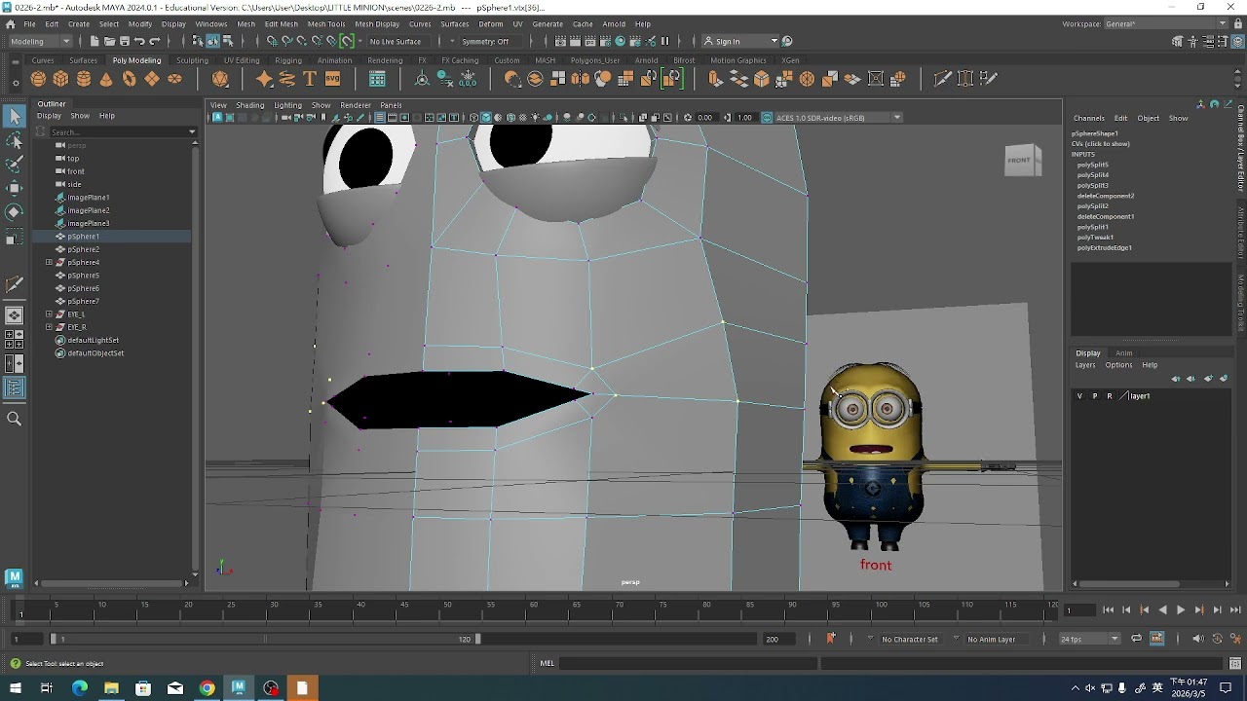Create a polygon sphere from the shelf

pyautogui.click(x=38, y=79)
